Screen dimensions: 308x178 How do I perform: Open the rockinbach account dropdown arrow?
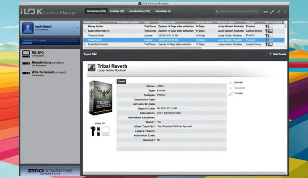click(77, 28)
